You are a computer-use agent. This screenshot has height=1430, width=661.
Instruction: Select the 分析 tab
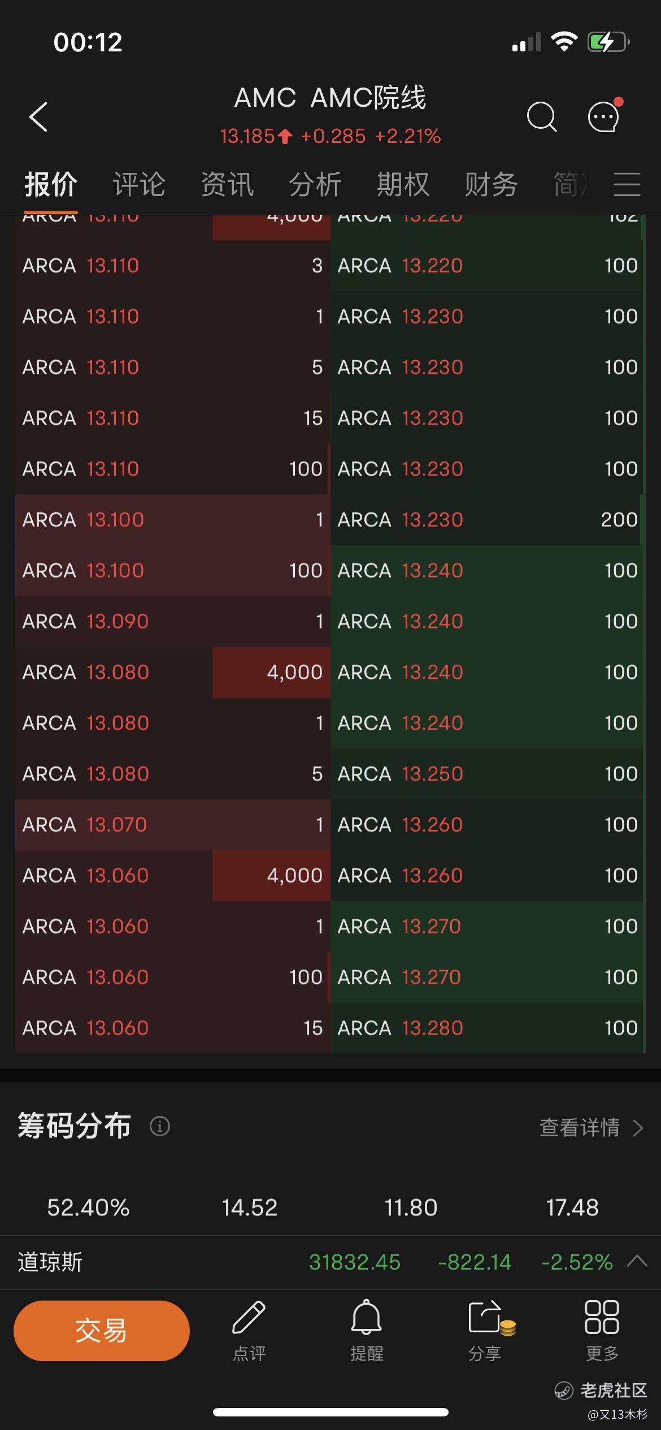pos(315,185)
